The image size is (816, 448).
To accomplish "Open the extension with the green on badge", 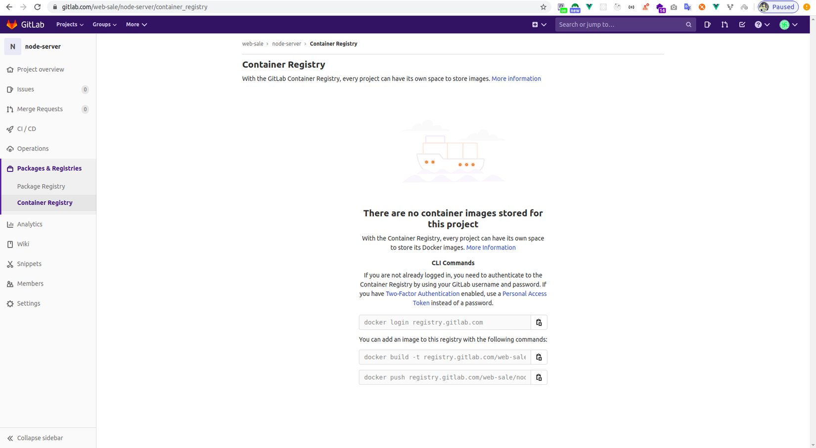I will 562,7.
